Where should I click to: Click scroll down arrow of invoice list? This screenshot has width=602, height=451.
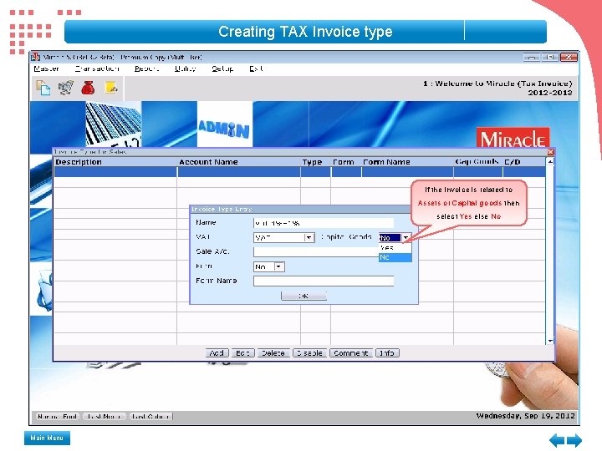click(550, 340)
